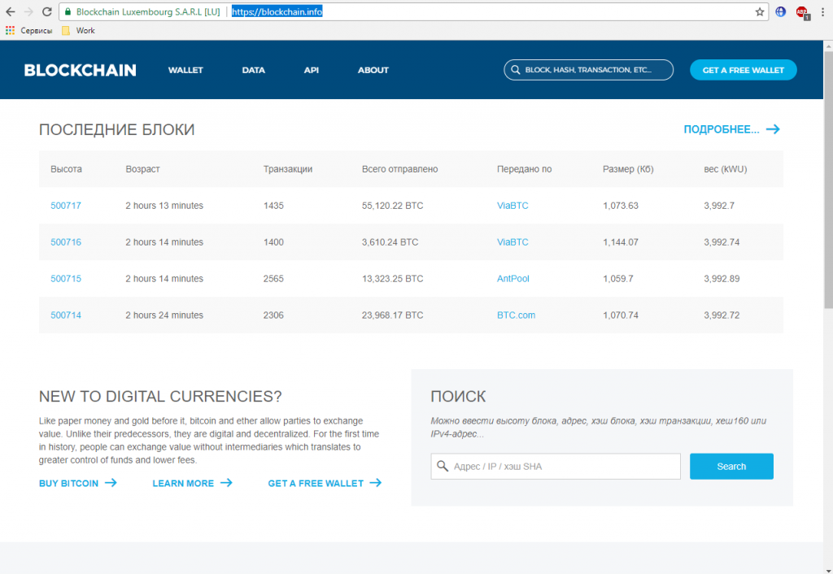The height and width of the screenshot is (574, 833).
Task: Open ViaBTC link for block 500717
Action: [512, 206]
